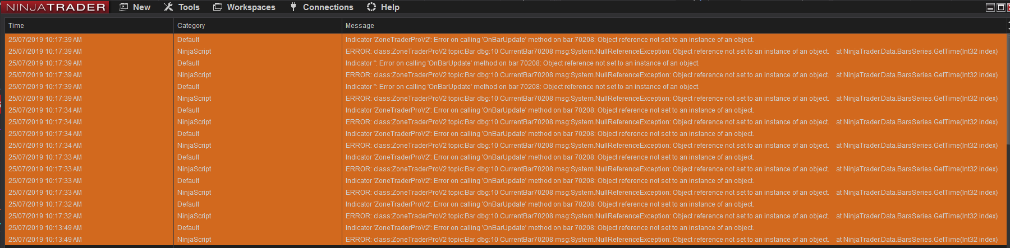Open the Tools menu label
The height and width of the screenshot is (248, 1010).
189,7
